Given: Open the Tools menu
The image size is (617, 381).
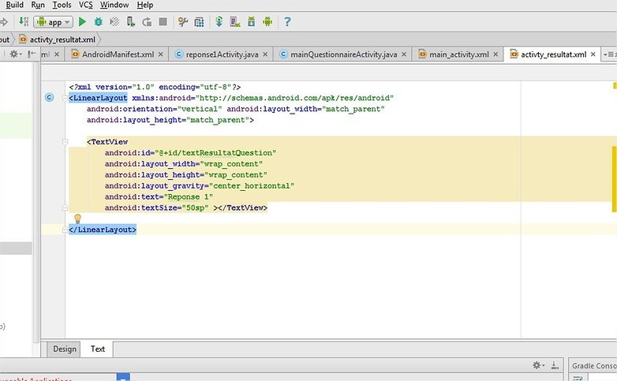Looking at the screenshot, I should point(62,5).
